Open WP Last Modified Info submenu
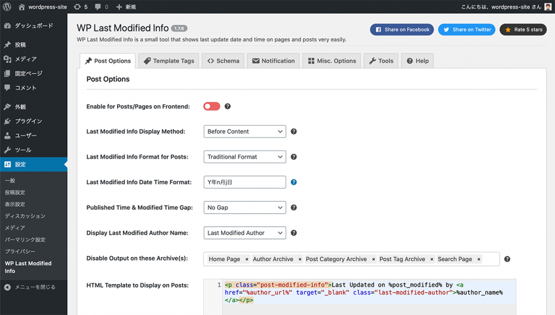 coord(28,267)
